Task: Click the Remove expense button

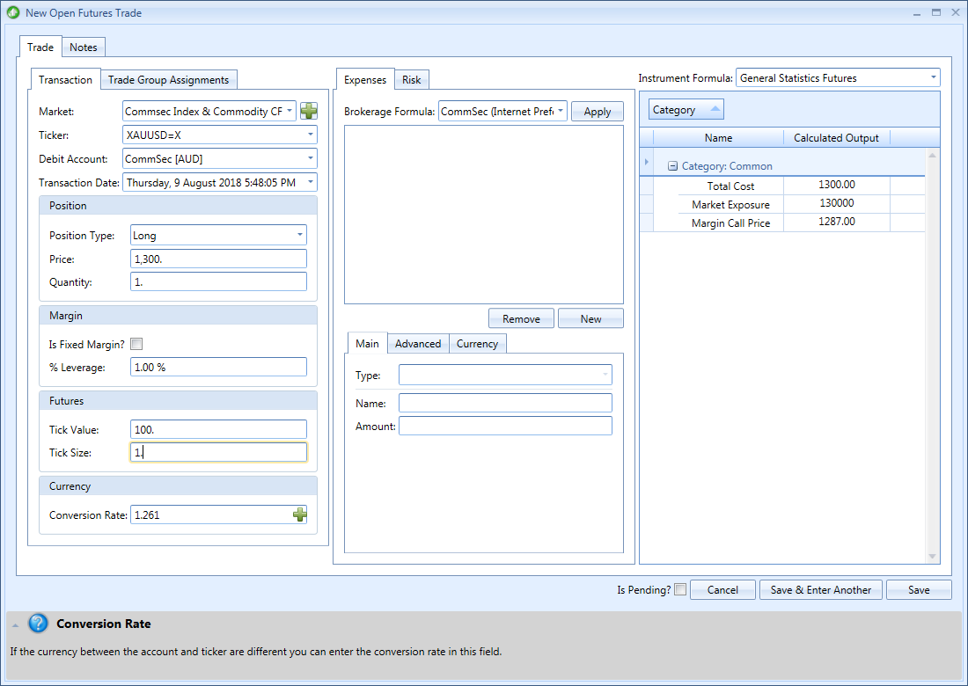Action: 521,319
